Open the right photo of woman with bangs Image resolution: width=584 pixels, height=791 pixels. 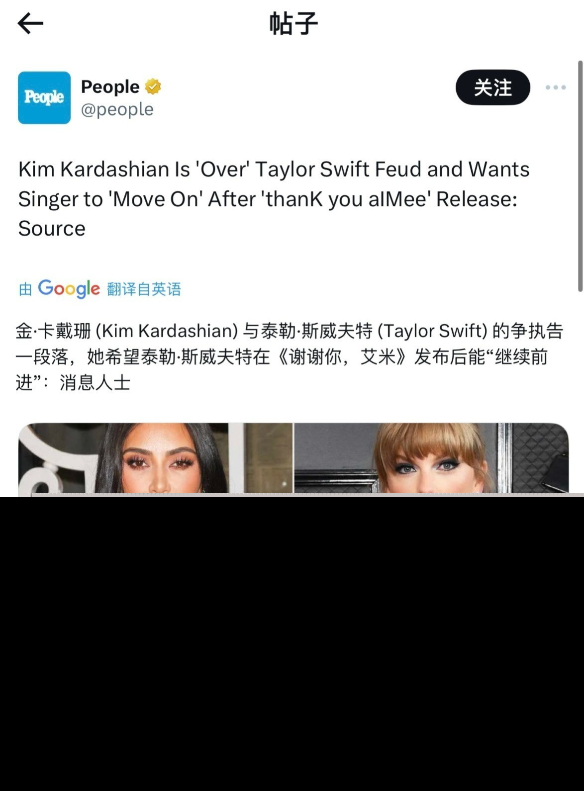click(x=431, y=458)
